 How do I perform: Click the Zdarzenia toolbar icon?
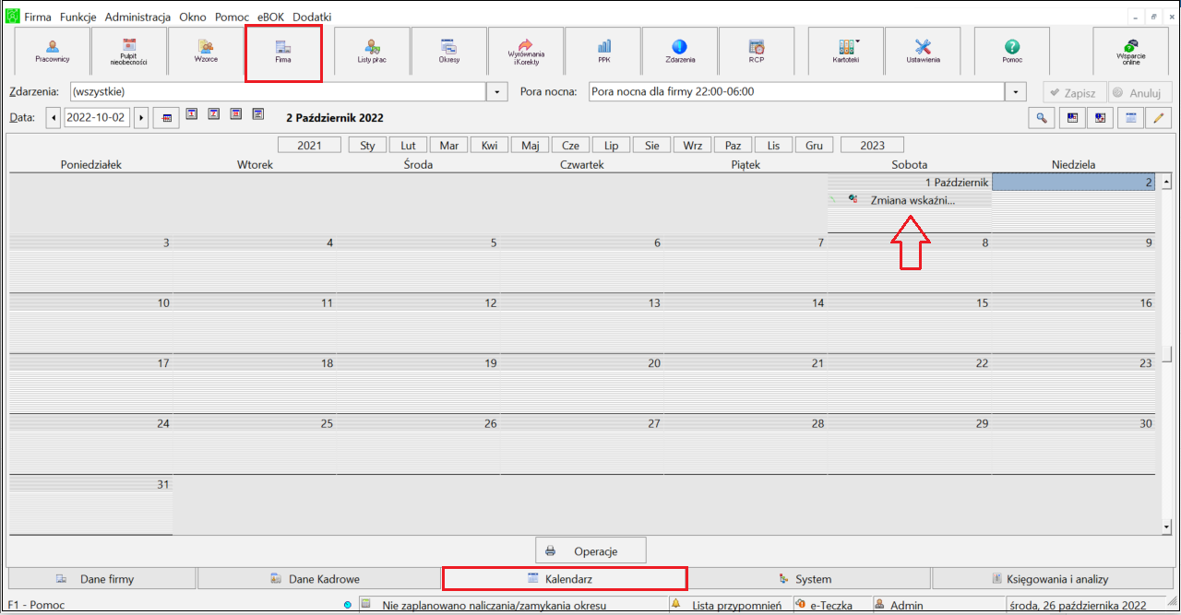680,52
